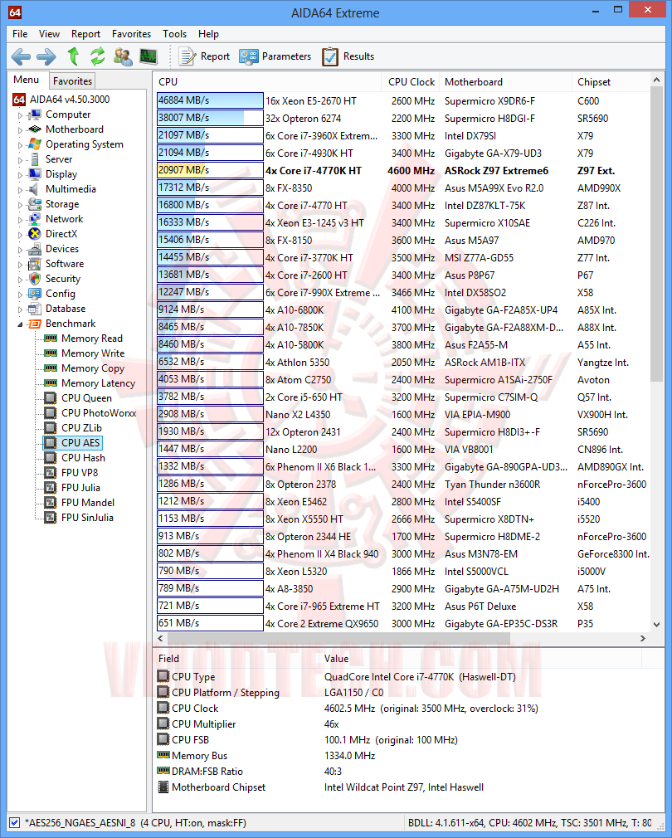Screen dimensions: 672x838
Task: Open the Memory Write benchmark
Action: 93,353
